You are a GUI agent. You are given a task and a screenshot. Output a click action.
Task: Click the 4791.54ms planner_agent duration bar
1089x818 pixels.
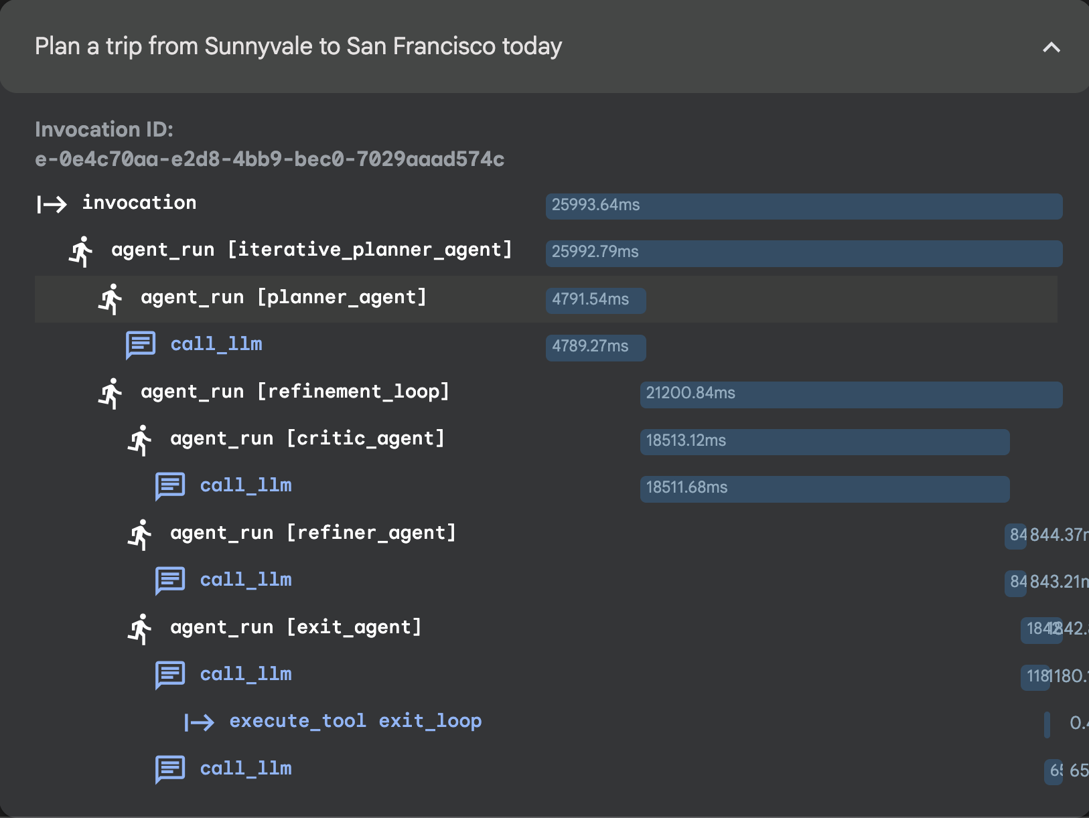point(595,300)
